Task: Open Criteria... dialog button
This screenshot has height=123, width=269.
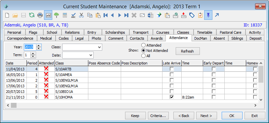Action: pos(158,116)
